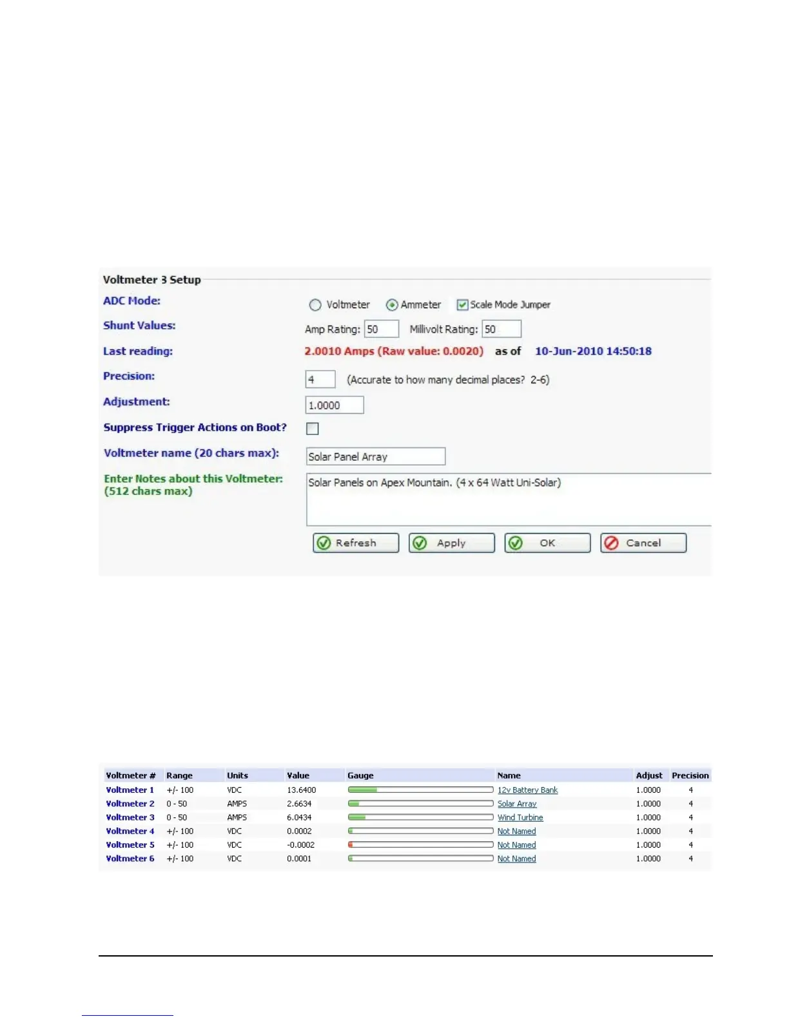Click the OK button

point(547,543)
